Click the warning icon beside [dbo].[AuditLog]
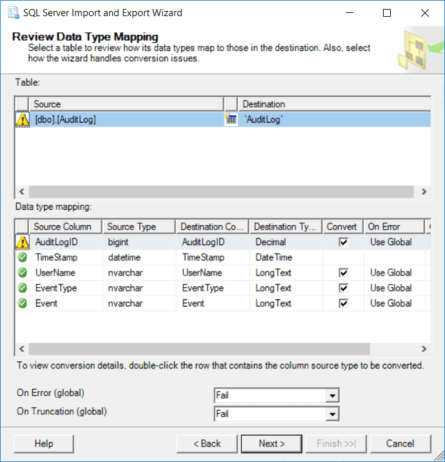Screen dimensions: 445x462 pyautogui.click(x=23, y=119)
